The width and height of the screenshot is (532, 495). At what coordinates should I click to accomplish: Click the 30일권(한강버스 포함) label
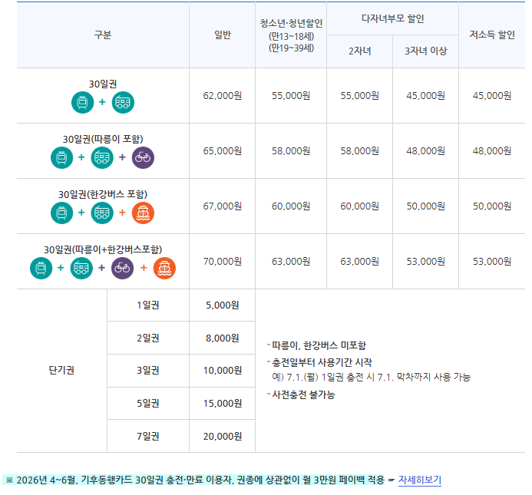click(x=103, y=194)
